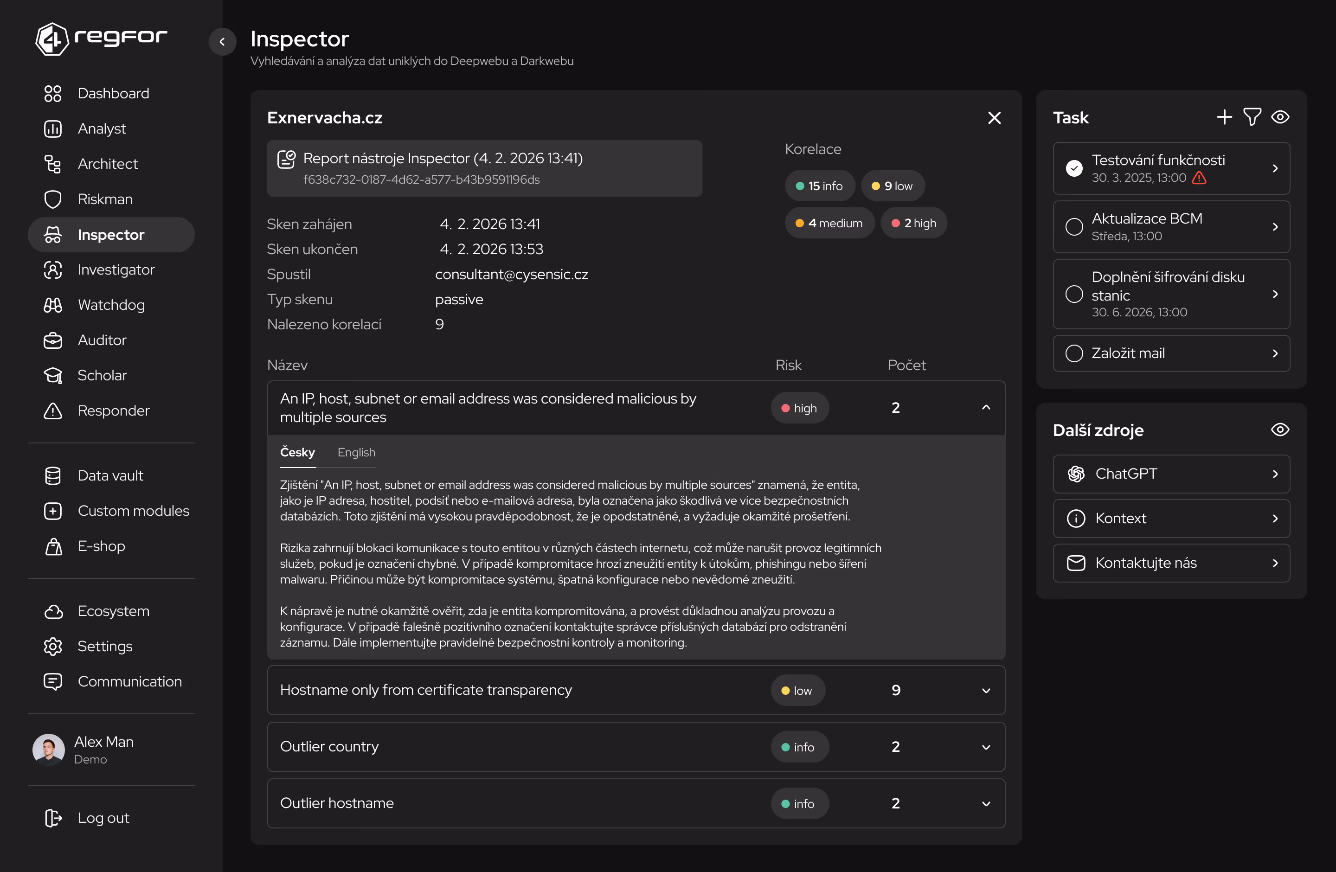The height and width of the screenshot is (872, 1336).
Task: Uncheck the Testování funkčnosti task
Action: 1074,168
